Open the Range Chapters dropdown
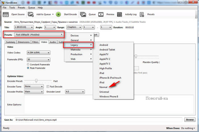199x132 pixels. point(74,27)
